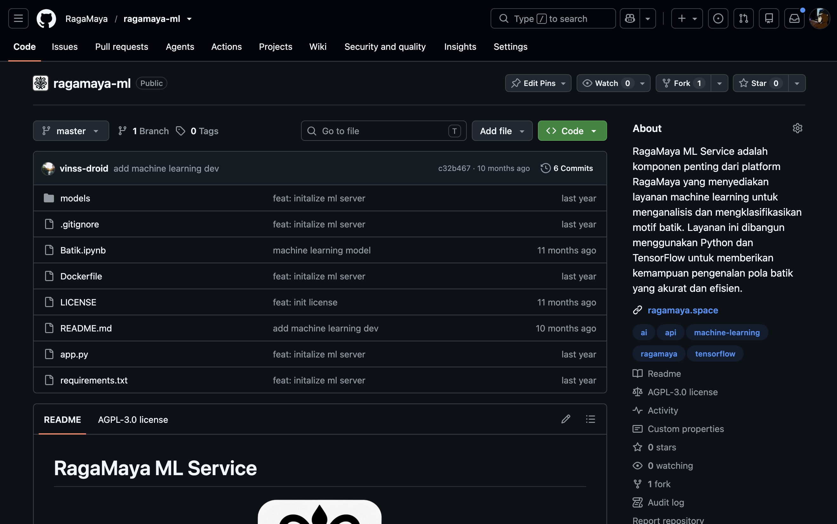Open the create new plus menu
Screen dimensions: 837x524
[687, 18]
